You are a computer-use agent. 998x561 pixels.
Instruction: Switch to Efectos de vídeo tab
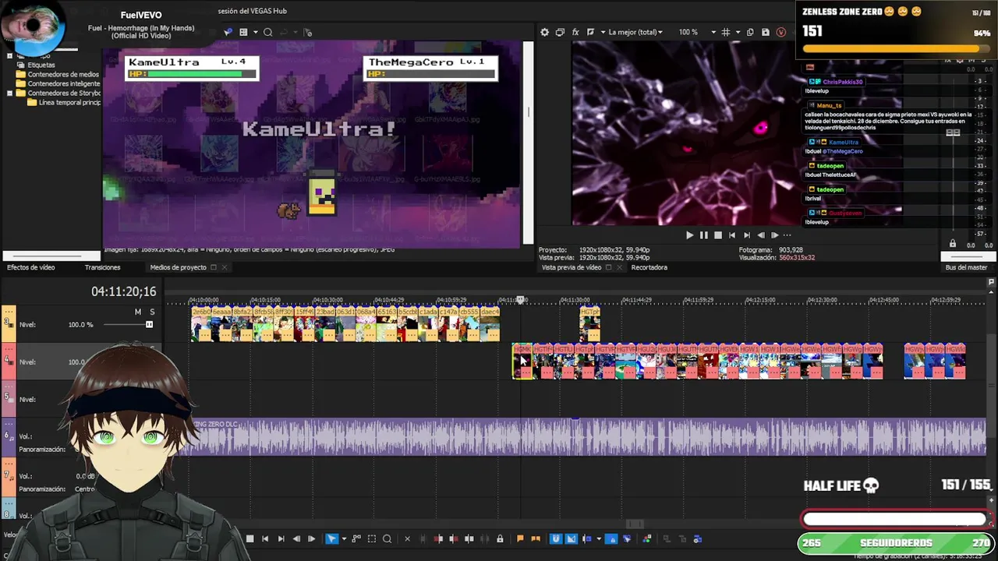click(x=31, y=267)
